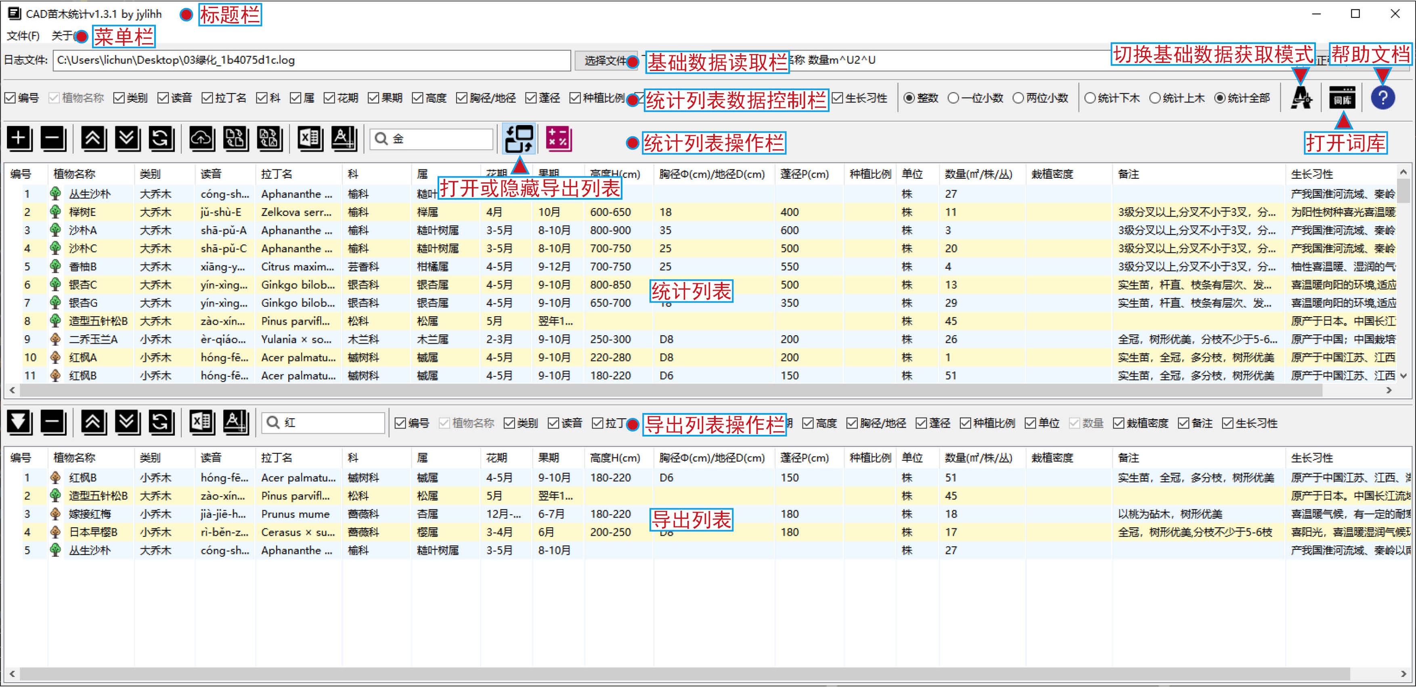The width and height of the screenshot is (1416, 687).
Task: Select the 日本早樱B row in the export list
Action: [708, 532]
